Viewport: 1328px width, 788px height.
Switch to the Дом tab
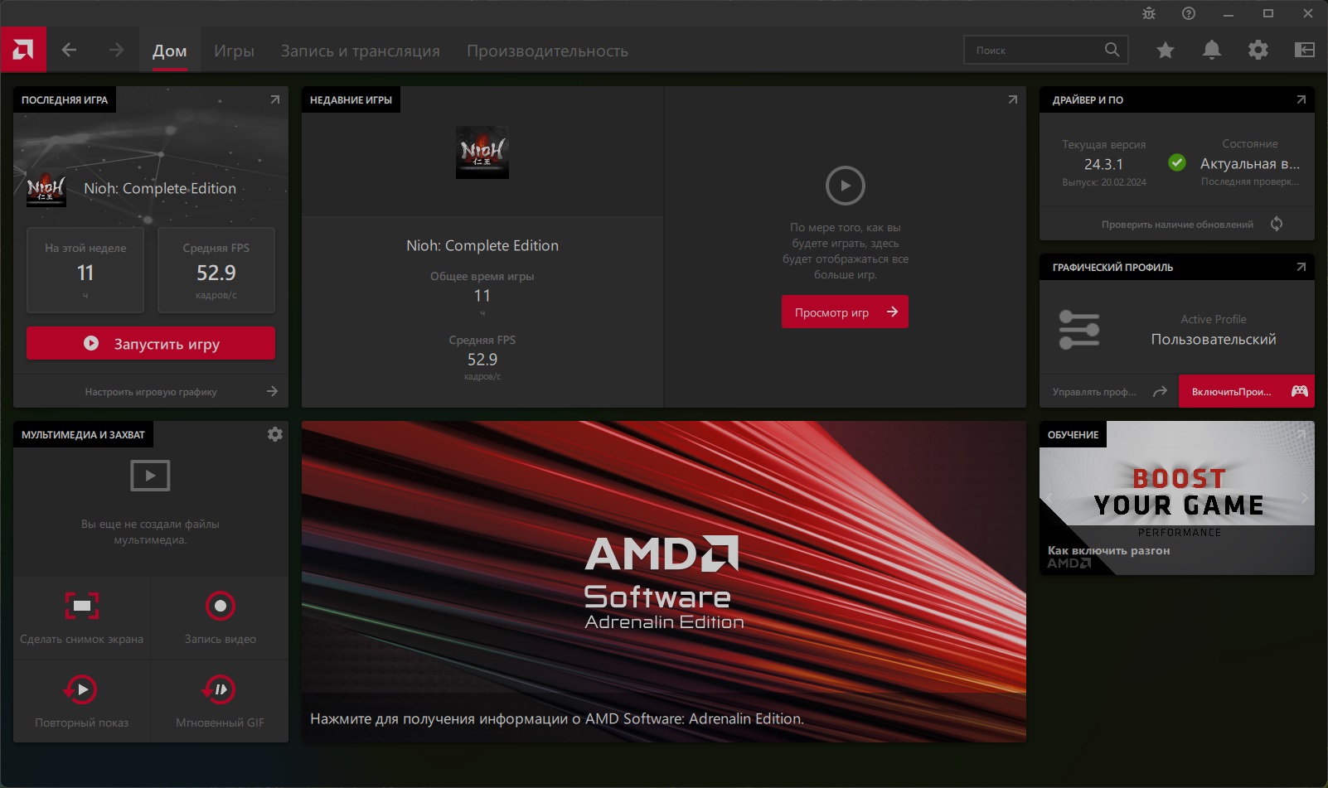[169, 51]
